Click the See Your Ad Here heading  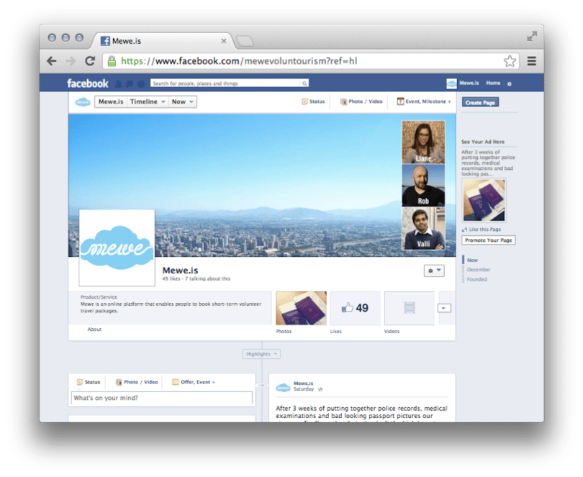483,142
